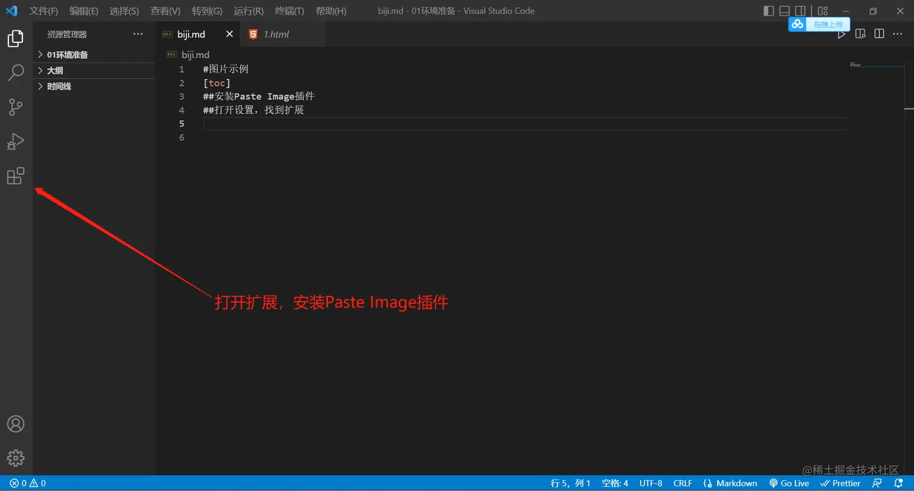Click the errors and warnings status indicator

(x=28, y=483)
